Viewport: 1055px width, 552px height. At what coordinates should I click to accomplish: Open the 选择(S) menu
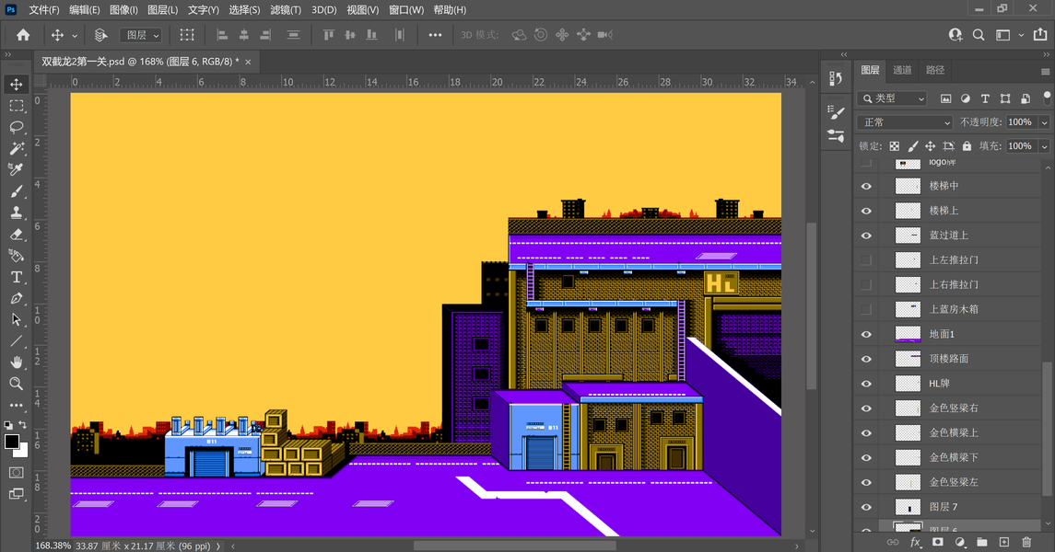click(244, 10)
